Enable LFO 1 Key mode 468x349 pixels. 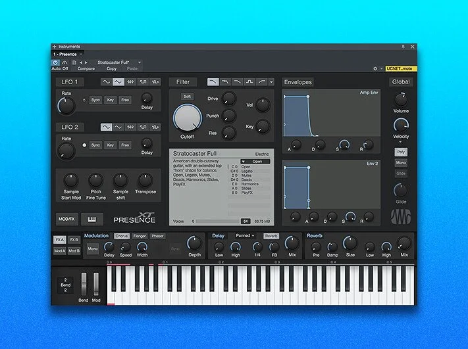pos(111,100)
